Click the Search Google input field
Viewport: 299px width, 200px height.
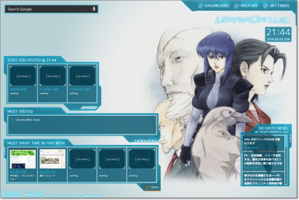47,9
